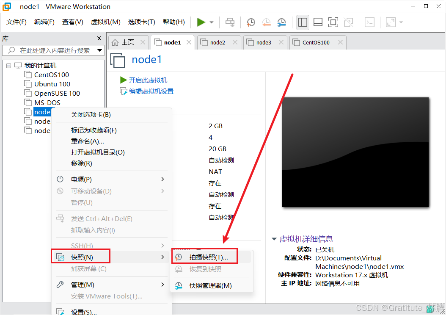Expand the 管理(M) submenu
Viewport: 446px width, 315px height.
[x=112, y=285]
